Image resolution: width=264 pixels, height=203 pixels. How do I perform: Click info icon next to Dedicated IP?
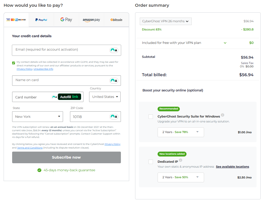tap(181, 160)
